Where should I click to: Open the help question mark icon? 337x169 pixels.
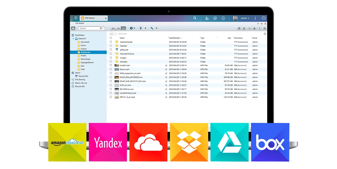(x=260, y=28)
